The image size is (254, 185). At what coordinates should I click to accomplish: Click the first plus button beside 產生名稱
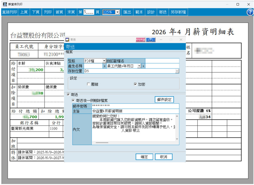point(104,66)
